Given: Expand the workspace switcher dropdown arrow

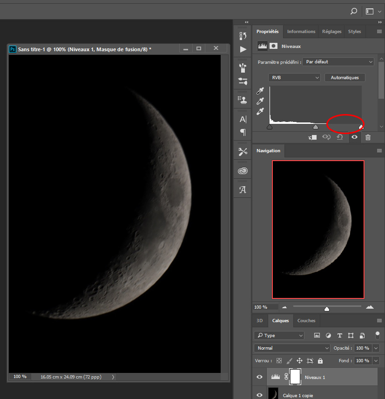Looking at the screenshot, I should tap(380, 12).
